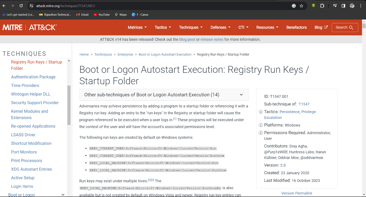366x197 pixels.
Task: Click the MITRE ATT&CK logo
Action: tap(29, 27)
